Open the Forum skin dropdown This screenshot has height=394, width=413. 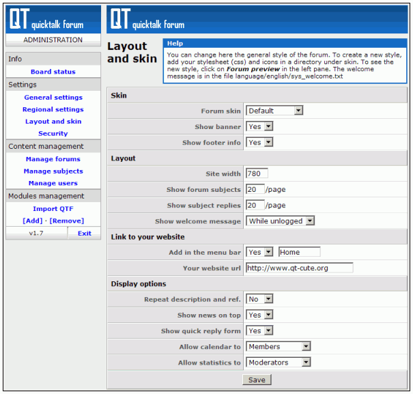click(x=274, y=111)
